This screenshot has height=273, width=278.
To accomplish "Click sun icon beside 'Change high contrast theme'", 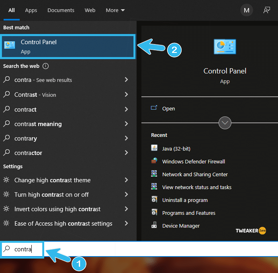I will 6,180.
